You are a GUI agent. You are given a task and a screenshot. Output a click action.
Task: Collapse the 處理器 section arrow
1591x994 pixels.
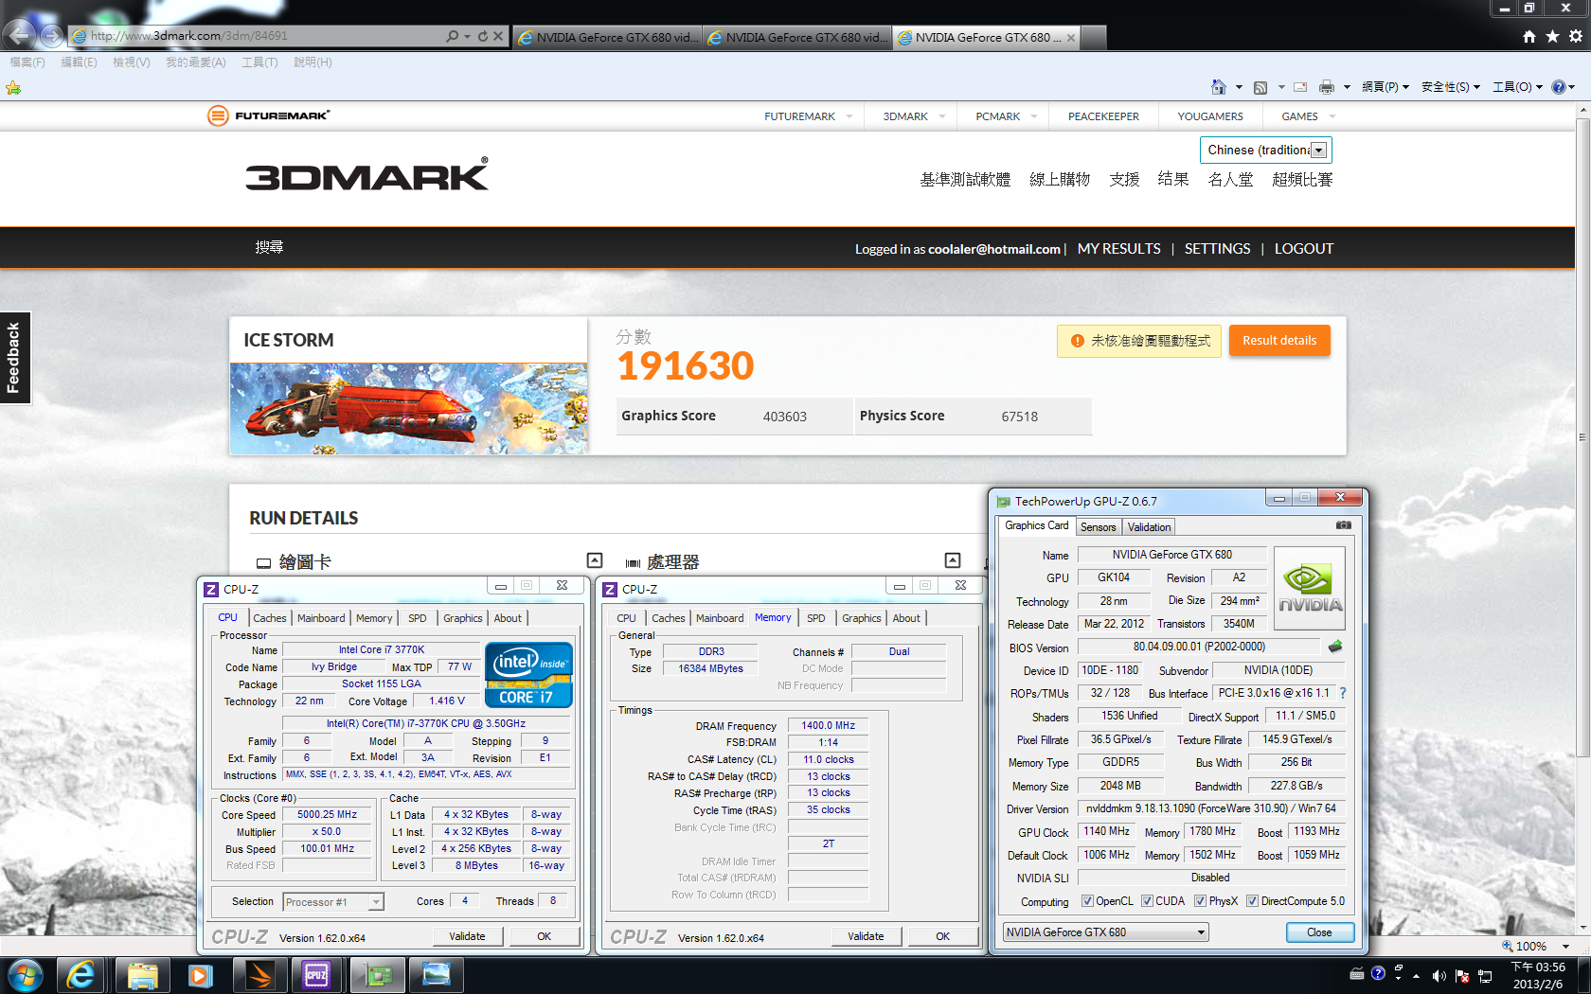click(x=953, y=560)
